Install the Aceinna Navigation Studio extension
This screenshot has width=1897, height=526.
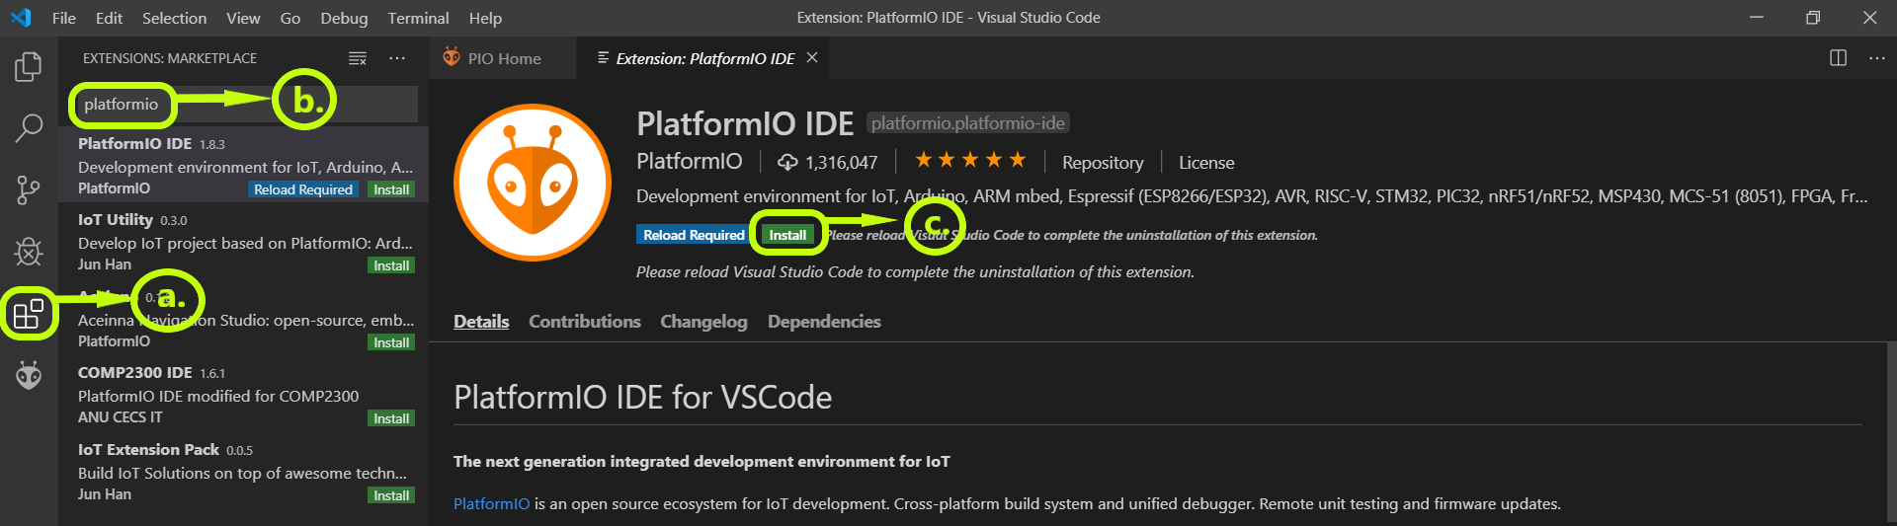[x=391, y=342]
